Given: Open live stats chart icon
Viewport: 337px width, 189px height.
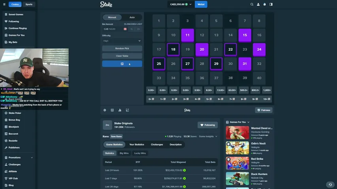Looking at the screenshot, I should click(x=120, y=110).
